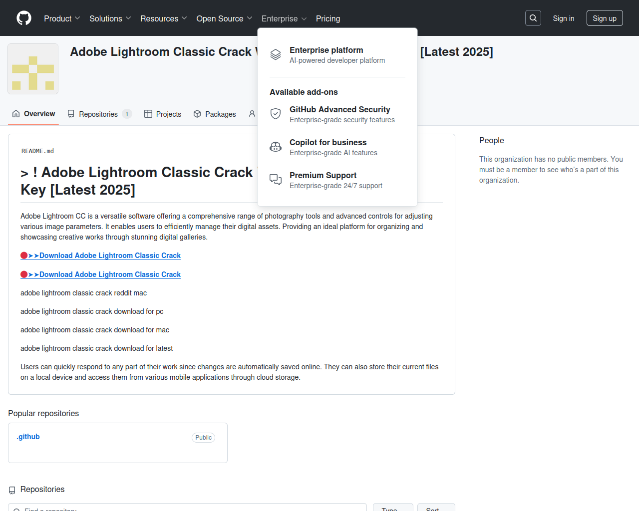Open the .github repository link
This screenshot has height=511, width=639.
click(28, 437)
